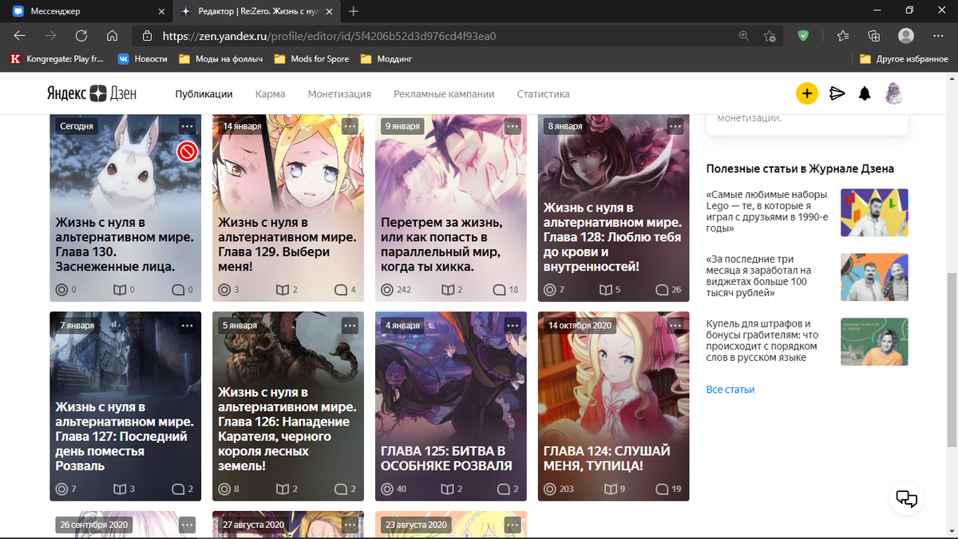Click the zoom magnifier icon in address bar
Viewport: 958px width, 539px height.
coord(744,36)
